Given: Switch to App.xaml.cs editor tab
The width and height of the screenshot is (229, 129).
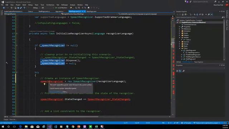Looking at the screenshot, I should [x=59, y=11].
